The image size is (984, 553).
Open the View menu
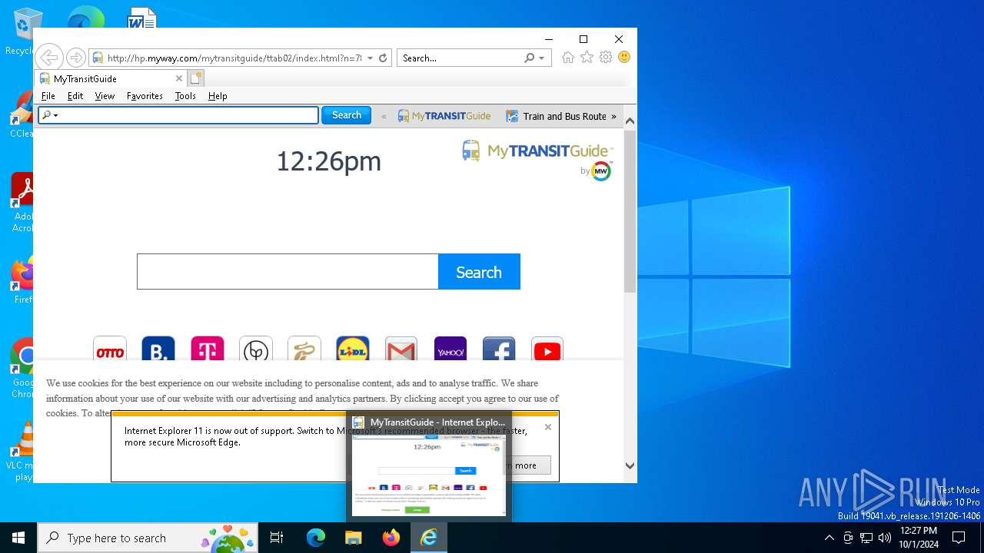coord(105,96)
